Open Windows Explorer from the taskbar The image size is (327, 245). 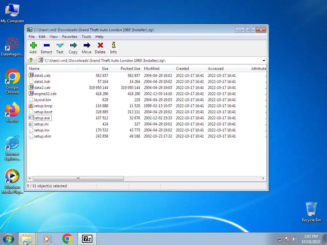point(27,239)
